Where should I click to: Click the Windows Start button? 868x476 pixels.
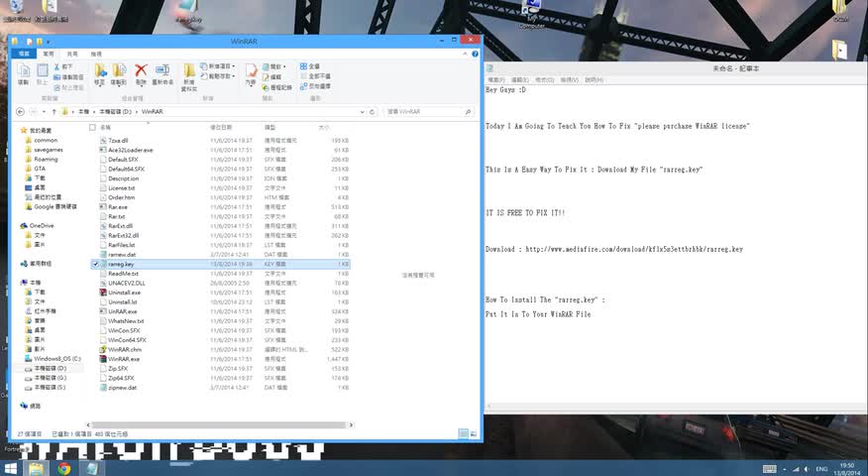click(x=10, y=468)
